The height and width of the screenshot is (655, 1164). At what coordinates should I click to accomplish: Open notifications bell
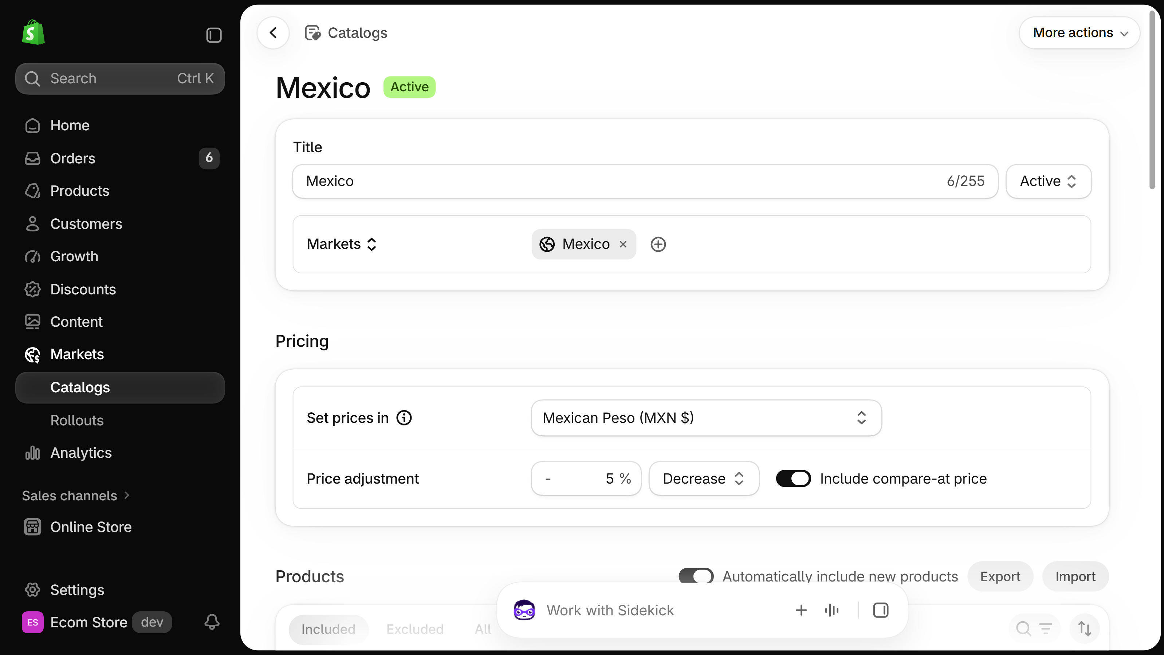coord(212,622)
